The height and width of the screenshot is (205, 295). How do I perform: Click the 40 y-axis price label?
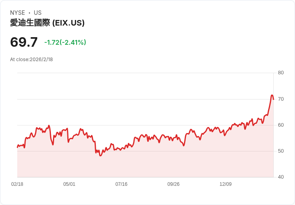tap(281, 177)
